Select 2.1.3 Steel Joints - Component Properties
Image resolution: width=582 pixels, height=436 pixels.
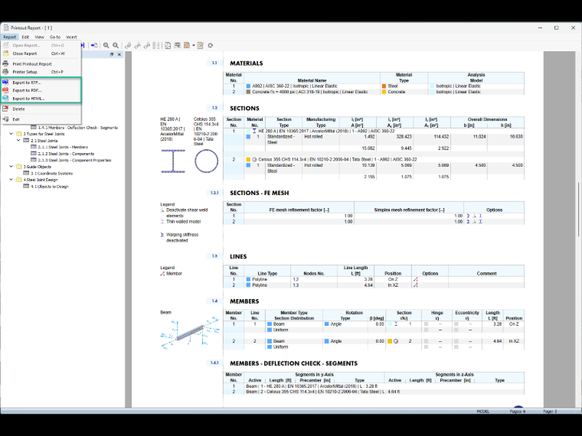point(74,160)
